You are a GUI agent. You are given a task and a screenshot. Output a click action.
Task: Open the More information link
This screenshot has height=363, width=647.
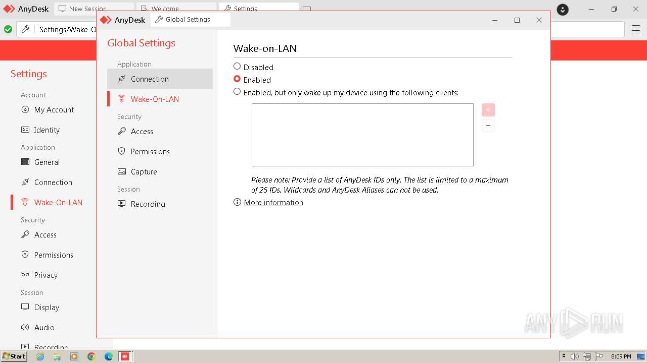(x=273, y=202)
